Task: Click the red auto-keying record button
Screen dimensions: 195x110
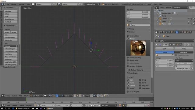Action: [x=120, y=105]
